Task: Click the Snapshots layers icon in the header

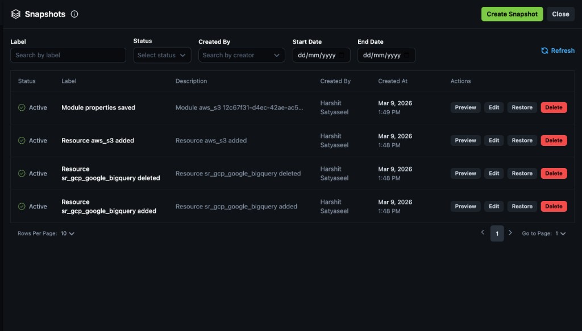Action: [16, 14]
